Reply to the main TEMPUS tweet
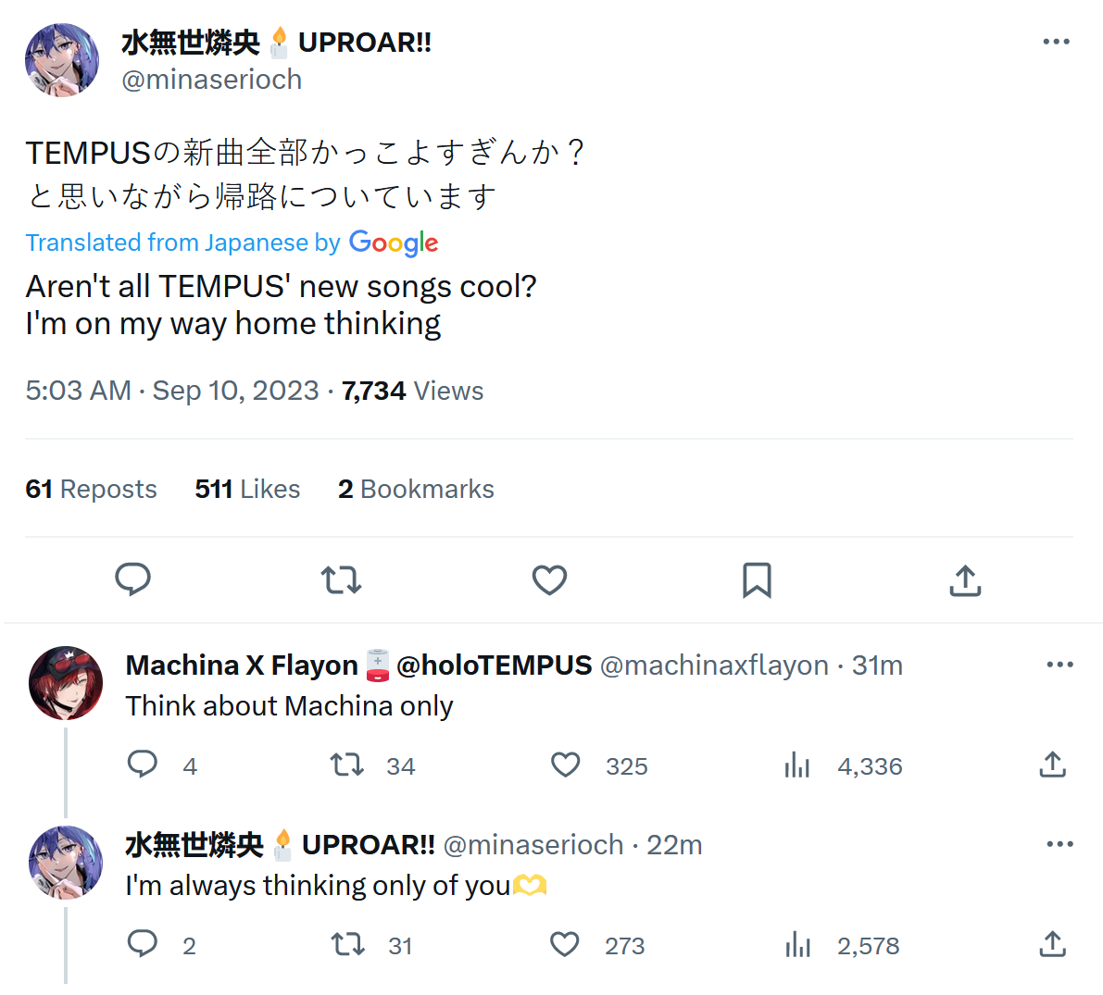The height and width of the screenshot is (995, 1103). coord(132,579)
